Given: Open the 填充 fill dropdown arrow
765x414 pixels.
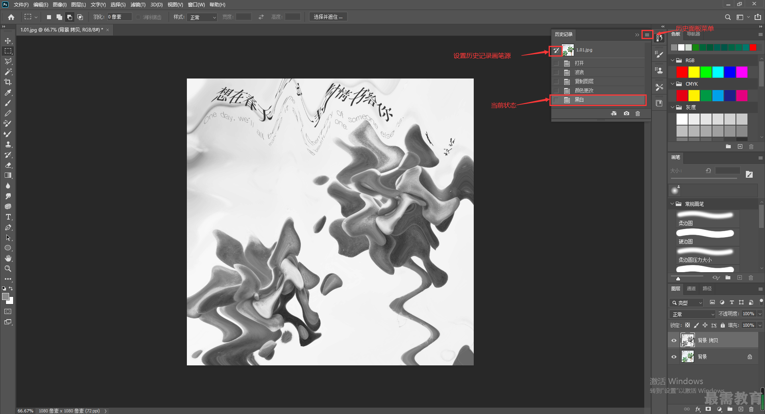Looking at the screenshot, I should (x=760, y=325).
